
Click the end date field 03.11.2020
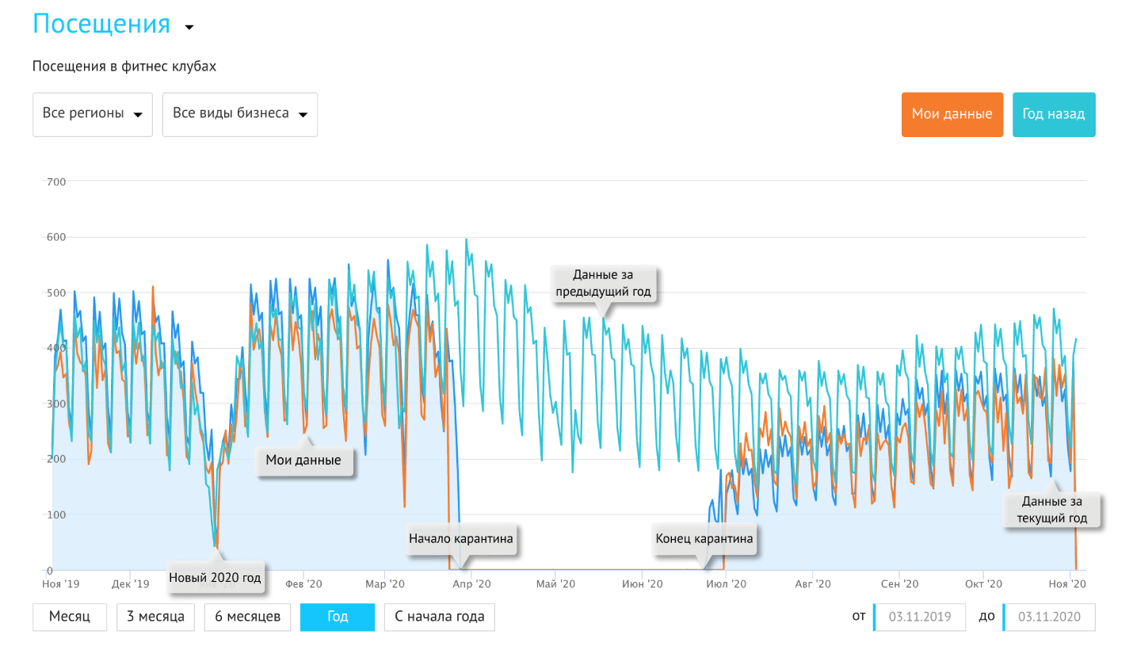point(1049,617)
